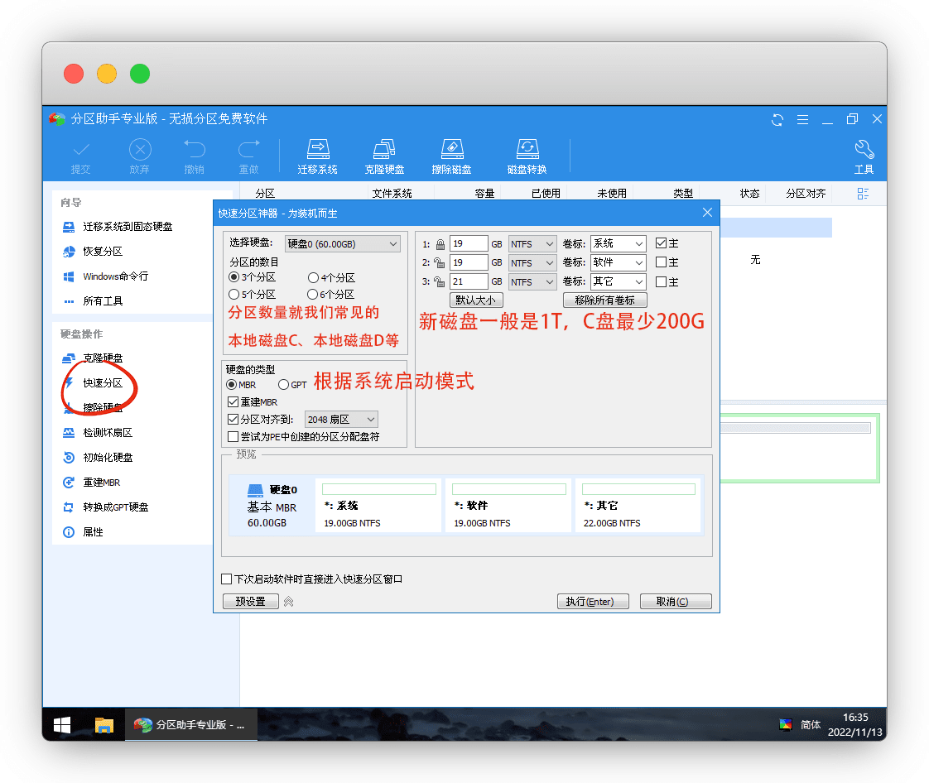
Task: Choose the 4个分区 radio option
Action: (x=314, y=278)
